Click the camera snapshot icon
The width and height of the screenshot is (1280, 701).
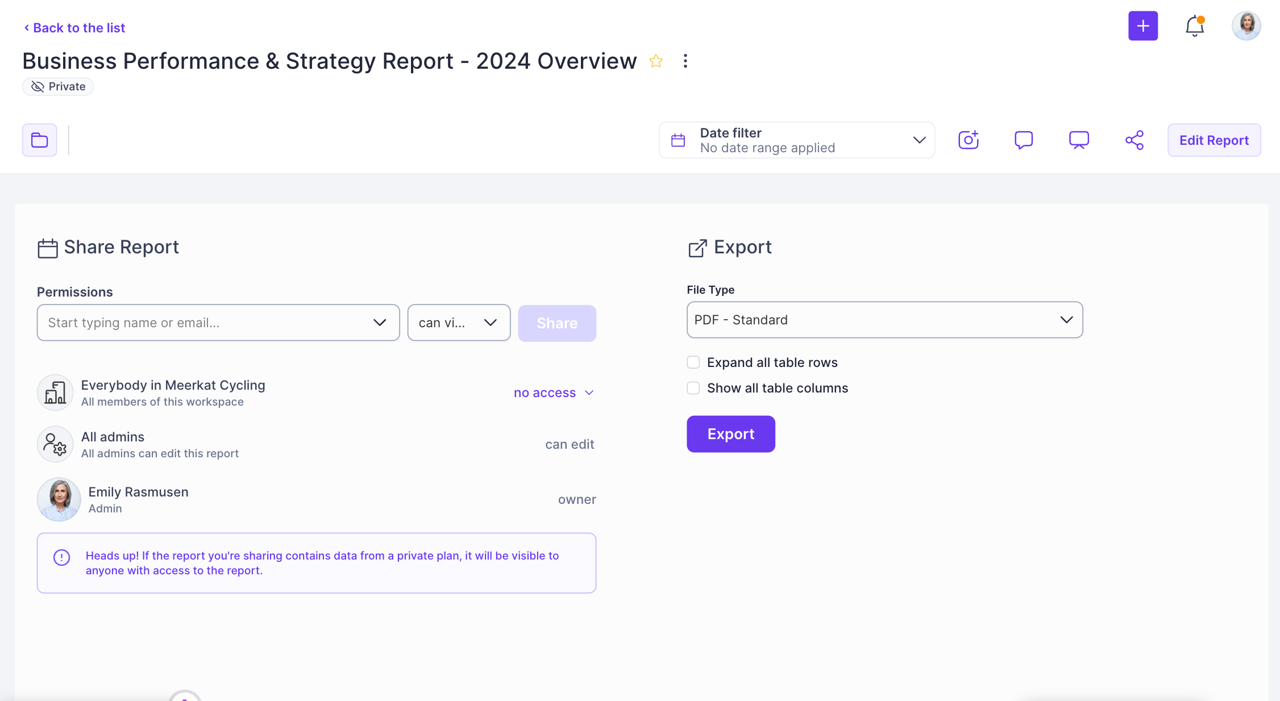pyautogui.click(x=968, y=140)
